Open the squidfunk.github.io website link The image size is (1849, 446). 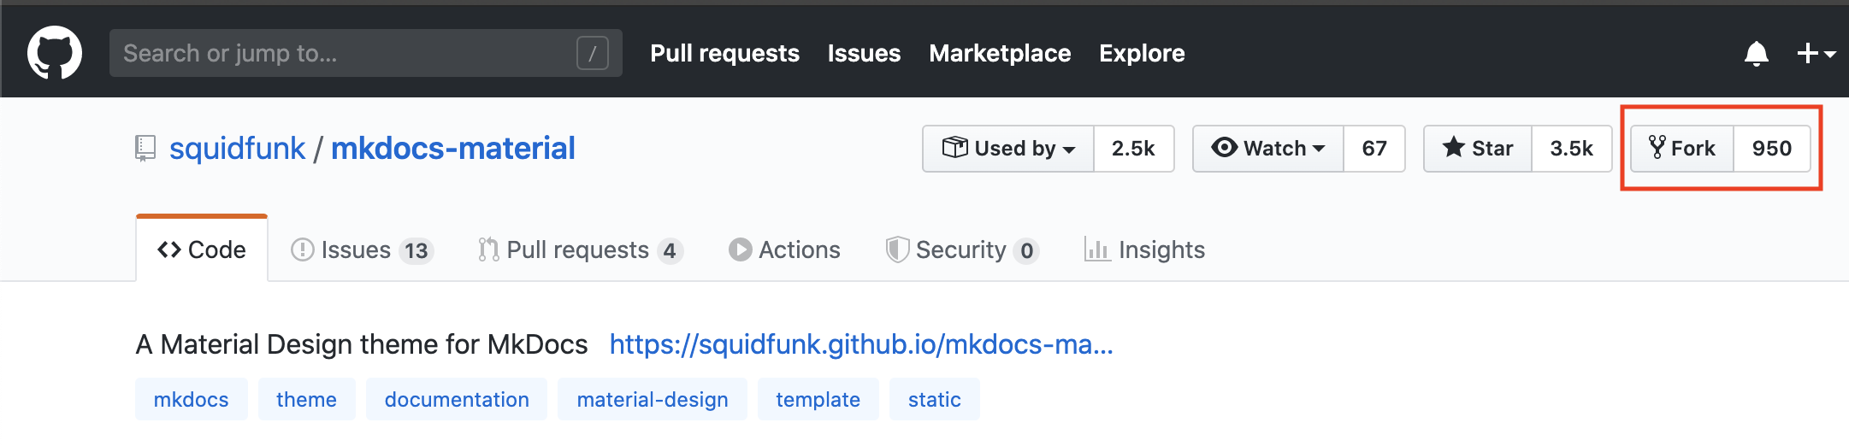[861, 344]
